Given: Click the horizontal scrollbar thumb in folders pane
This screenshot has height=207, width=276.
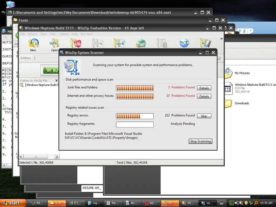Looking at the screenshot, I should pyautogui.click(x=36, y=157).
